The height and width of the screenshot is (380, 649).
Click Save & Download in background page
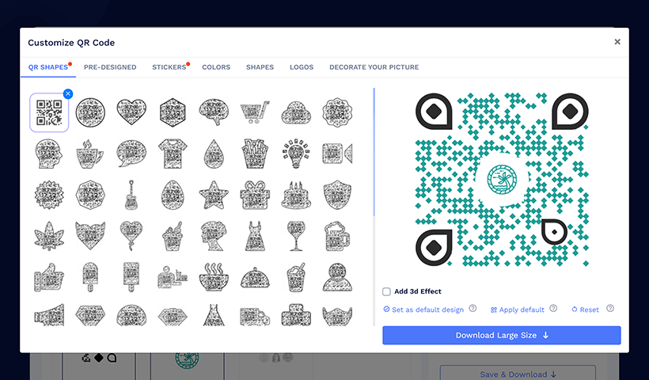[518, 374]
